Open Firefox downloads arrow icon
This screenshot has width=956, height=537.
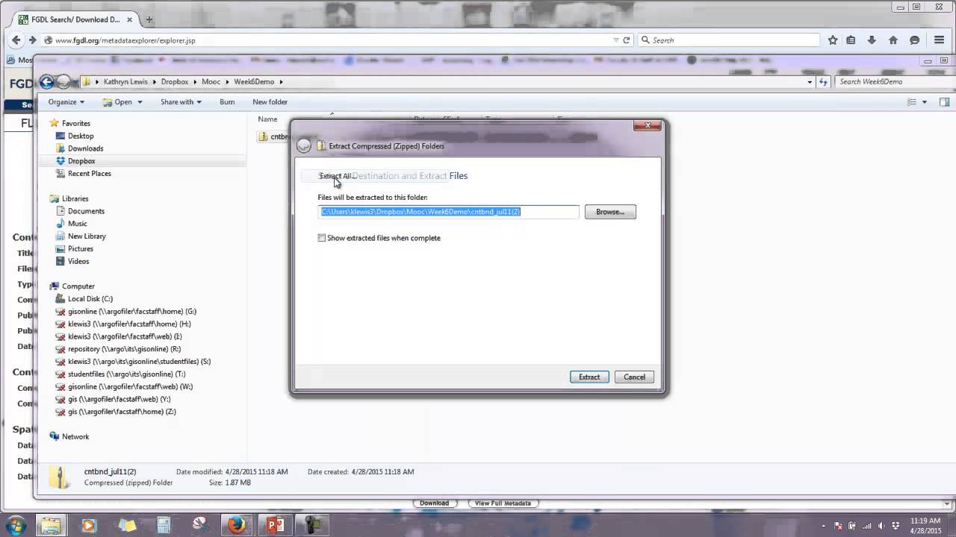(x=872, y=40)
